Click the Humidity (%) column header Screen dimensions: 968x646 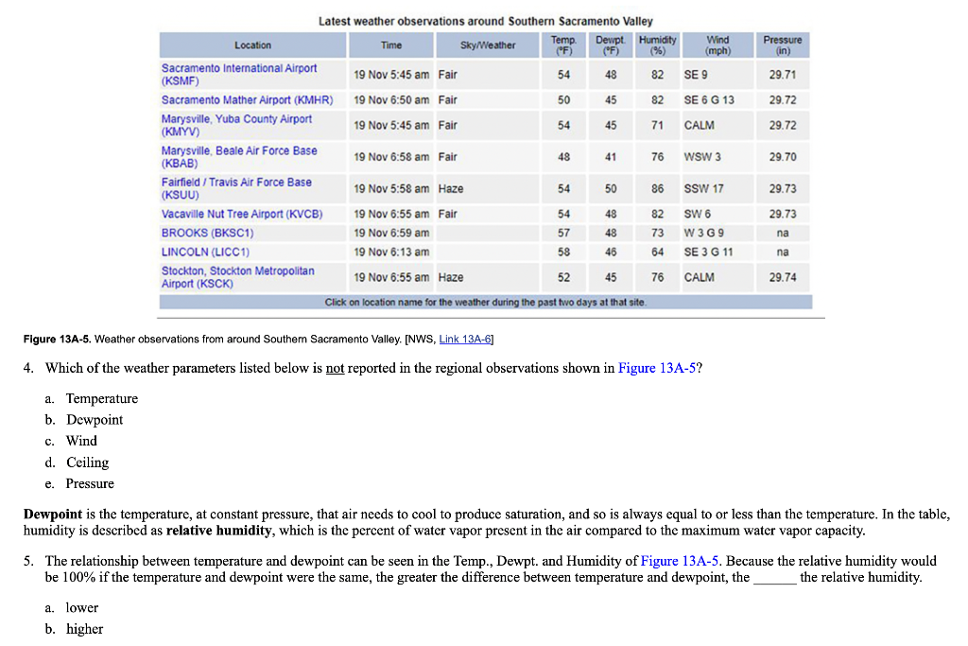click(657, 44)
